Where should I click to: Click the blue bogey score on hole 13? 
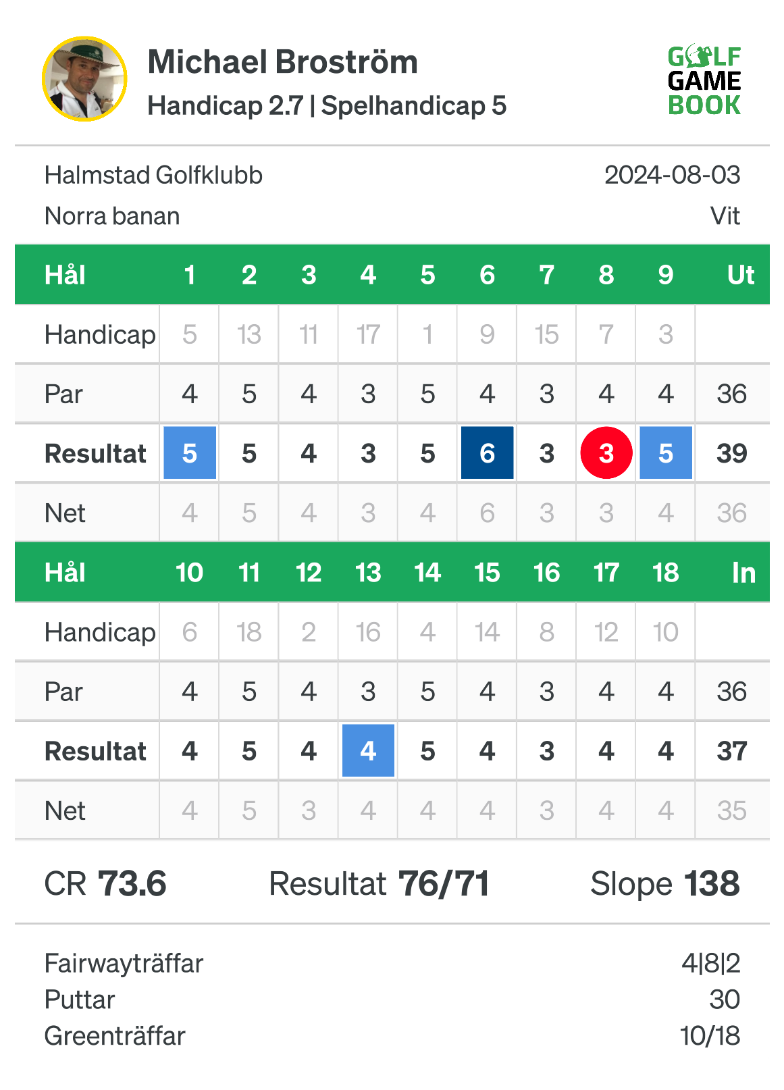[x=368, y=751]
